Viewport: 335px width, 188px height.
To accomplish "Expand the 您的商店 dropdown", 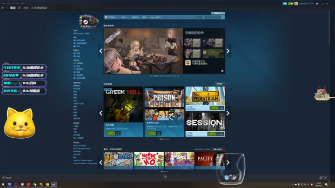I will (x=111, y=17).
